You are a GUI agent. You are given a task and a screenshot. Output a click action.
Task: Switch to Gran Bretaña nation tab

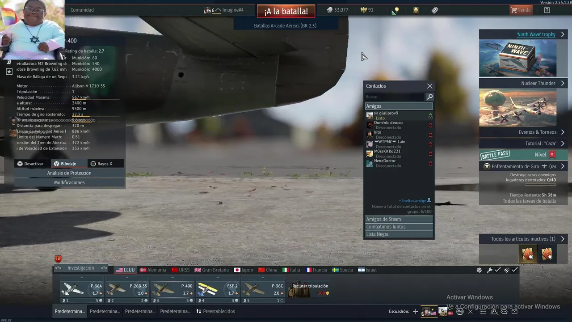click(x=211, y=270)
